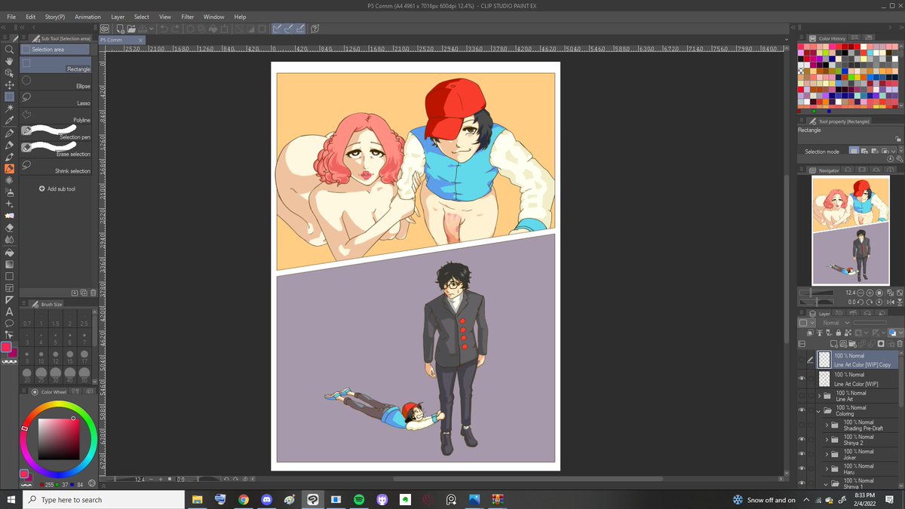Expand the Shinya 2 folder
Screen dimensions: 905x509
coord(827,440)
